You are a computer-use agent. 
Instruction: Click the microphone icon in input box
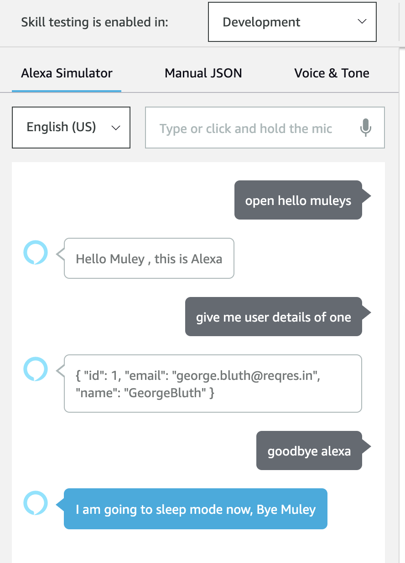click(365, 128)
